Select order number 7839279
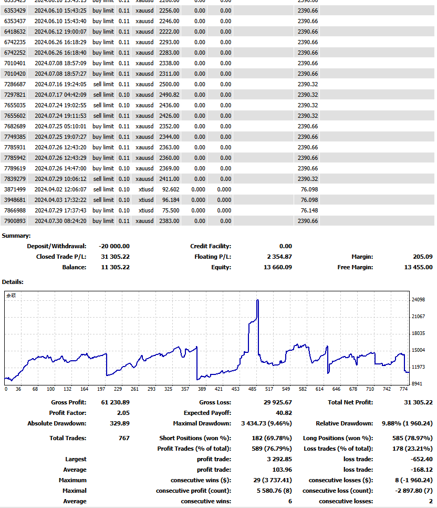This screenshot has height=508, width=437. click(x=15, y=179)
